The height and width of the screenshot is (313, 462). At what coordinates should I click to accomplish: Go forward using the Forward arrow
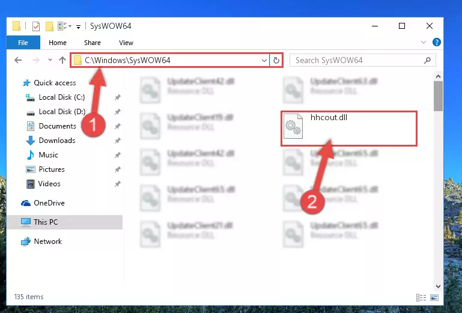tap(35, 60)
